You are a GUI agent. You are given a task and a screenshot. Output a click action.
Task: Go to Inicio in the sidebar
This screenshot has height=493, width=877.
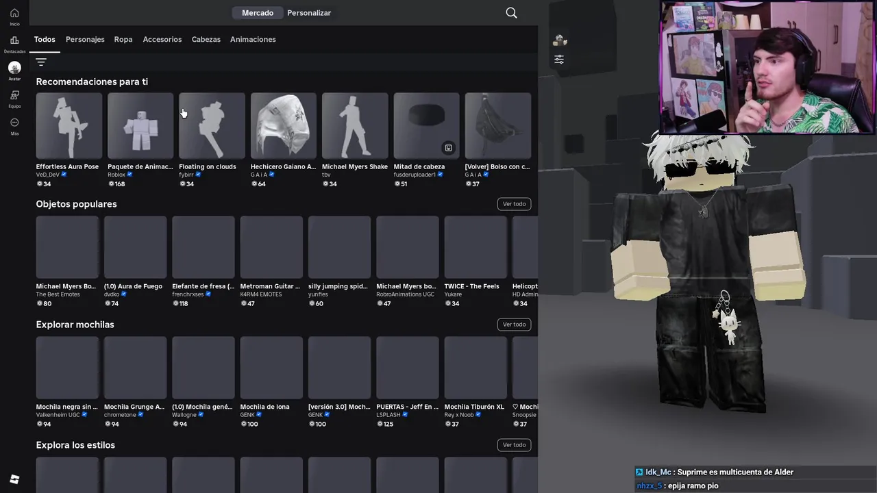tap(14, 16)
